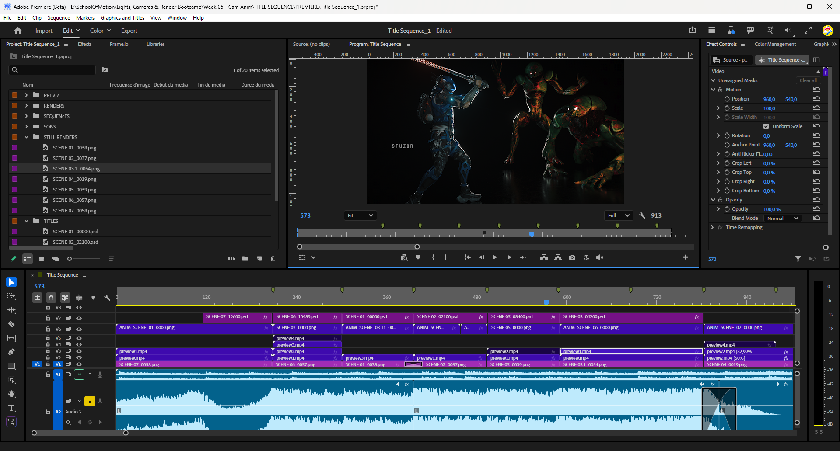Screen dimensions: 840x451
Task: Open the Full playback resolution dropdown
Action: click(x=619, y=215)
